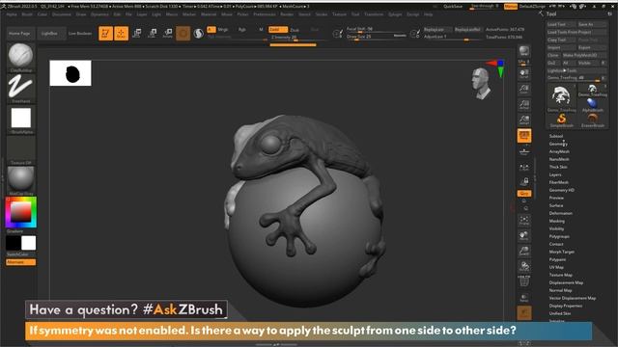Click the lock camera icon in right shelf
The image size is (618, 347).
click(x=523, y=182)
